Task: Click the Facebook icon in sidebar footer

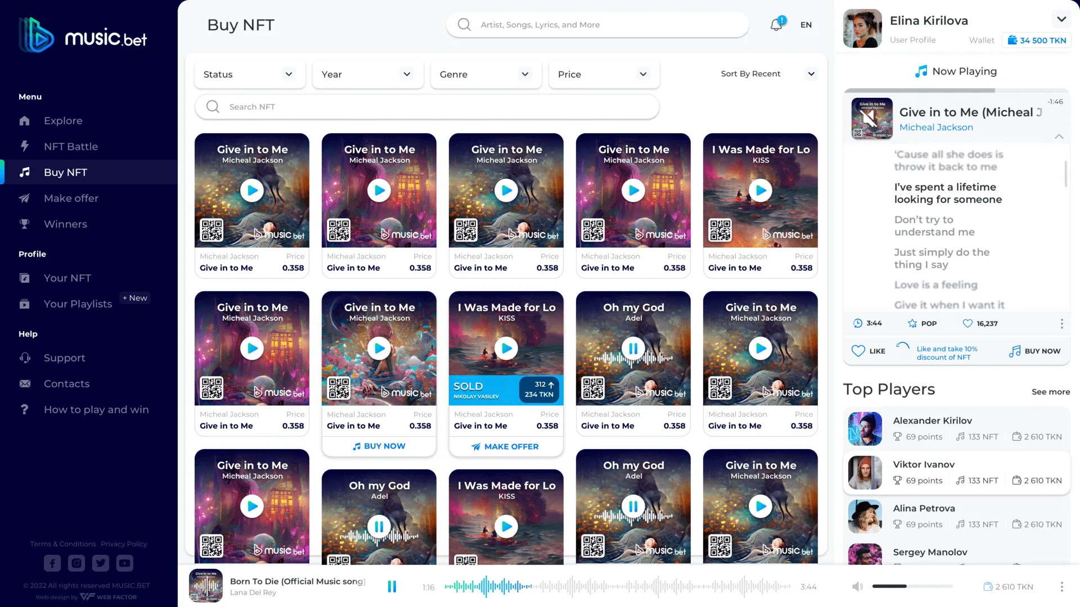Action: [52, 563]
